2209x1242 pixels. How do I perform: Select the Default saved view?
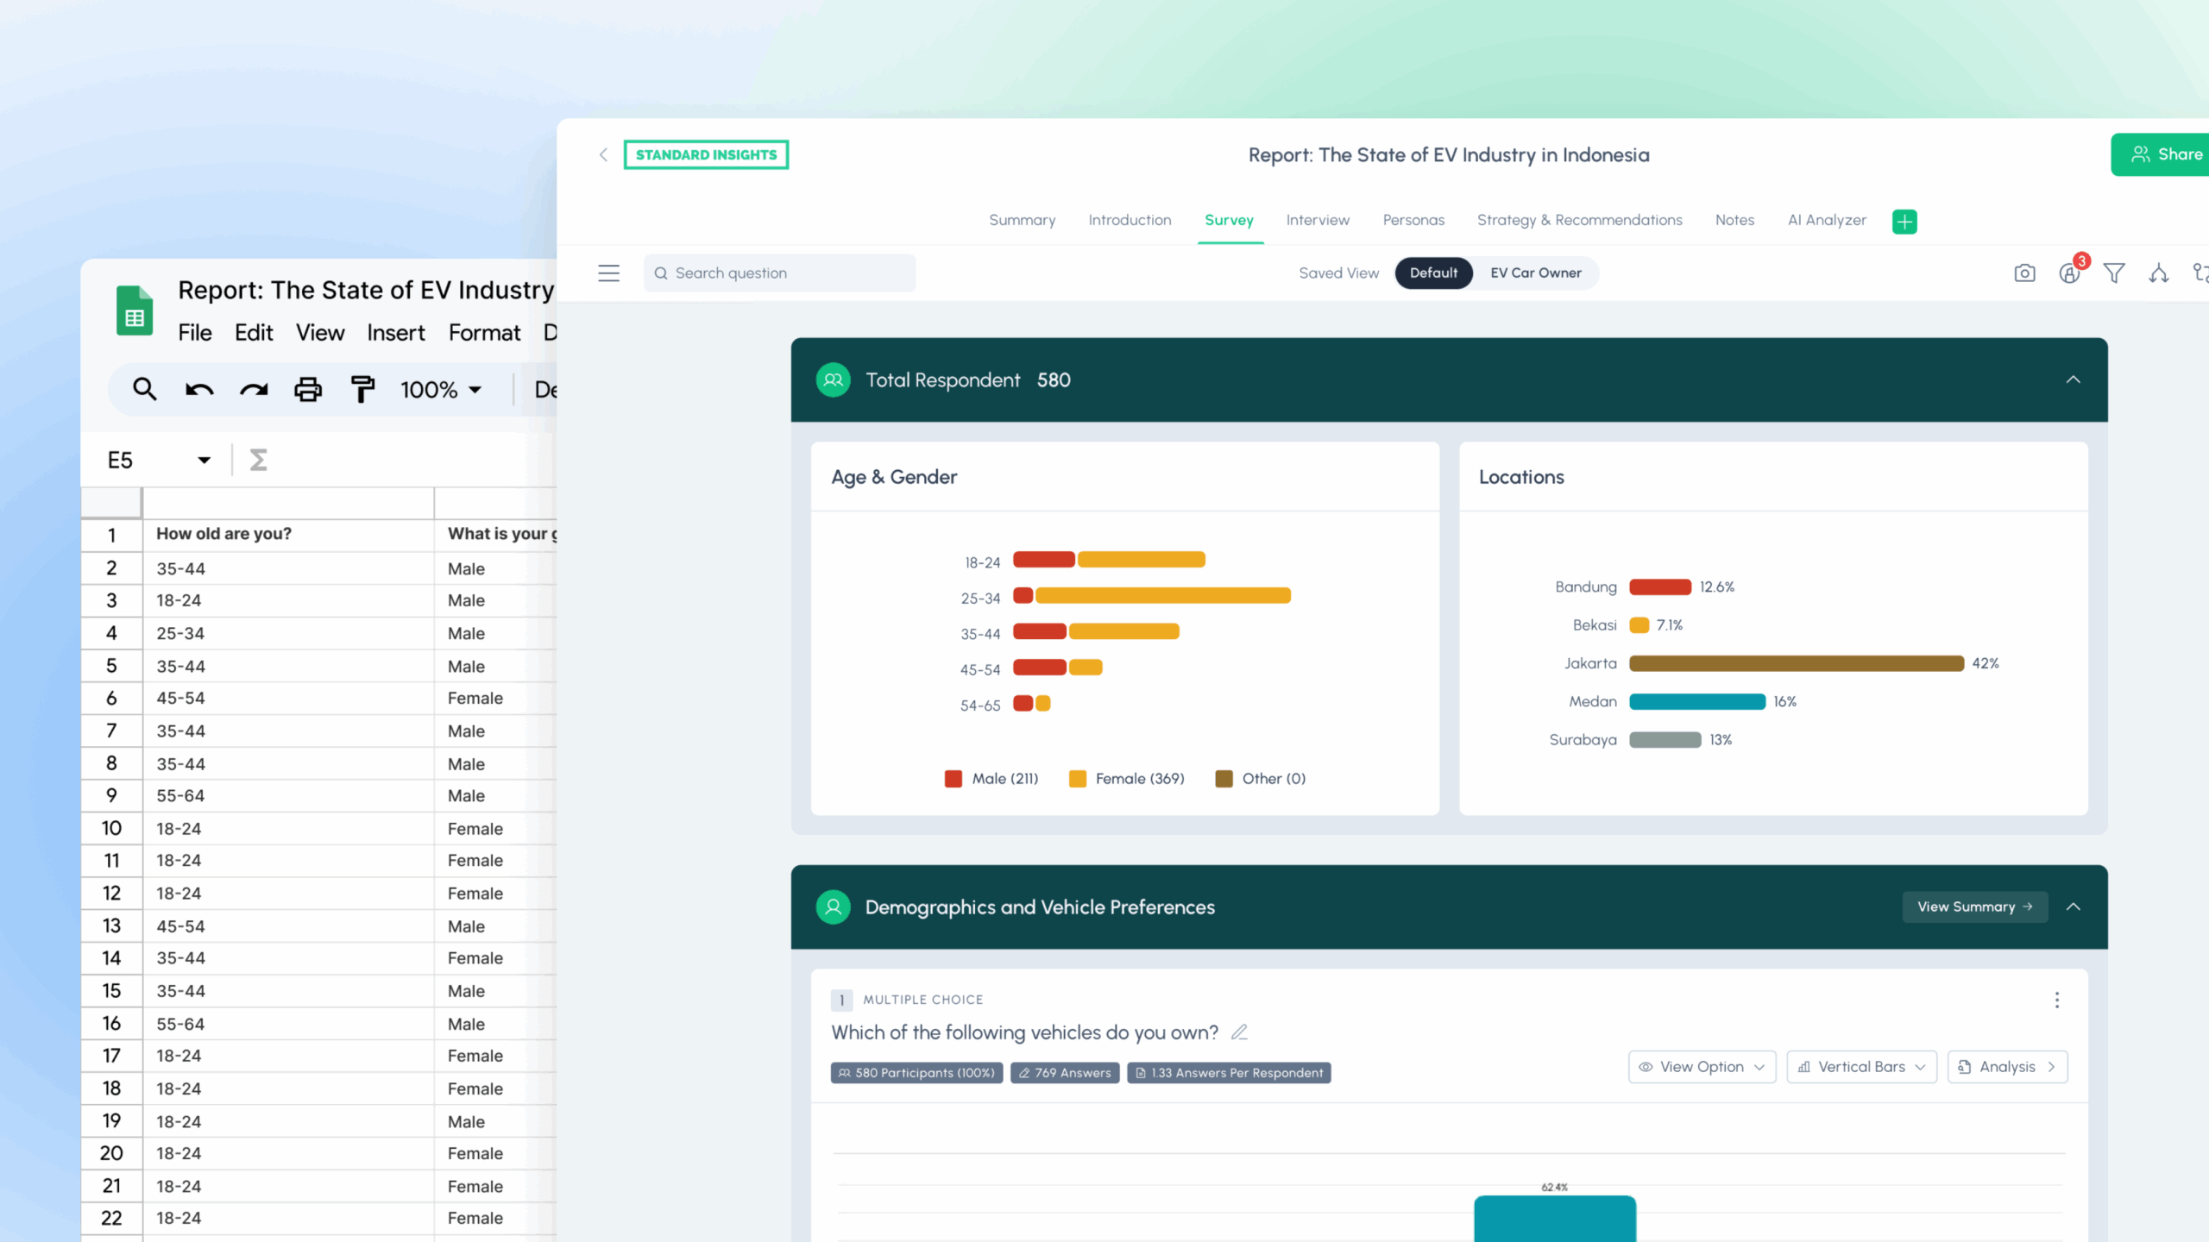pyautogui.click(x=1433, y=273)
